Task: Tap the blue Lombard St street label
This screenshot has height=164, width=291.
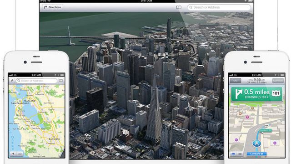Action: coord(256,154)
